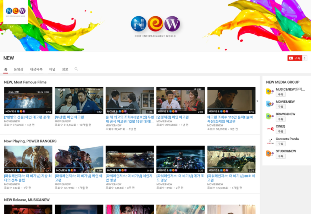Open the STUDIO&NEW channel icon
This screenshot has width=311, height=214.
tap(270, 153)
